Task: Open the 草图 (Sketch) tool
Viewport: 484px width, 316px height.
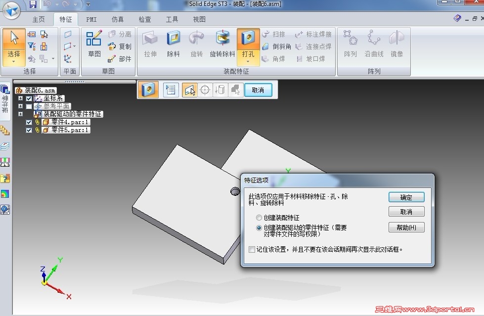Action: click(94, 44)
